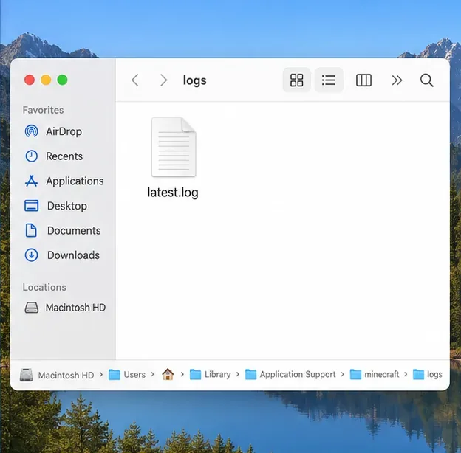Screen dimensions: 461x453
Task: Go forward with the right chevron
Action: coord(163,80)
